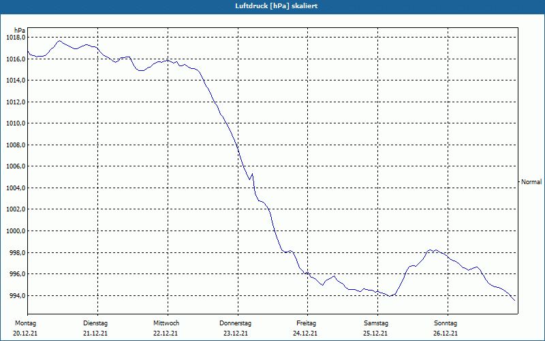The height and width of the screenshot is (341, 545).
Task: Select the 1002,0 axis value
Action: [x=16, y=209]
